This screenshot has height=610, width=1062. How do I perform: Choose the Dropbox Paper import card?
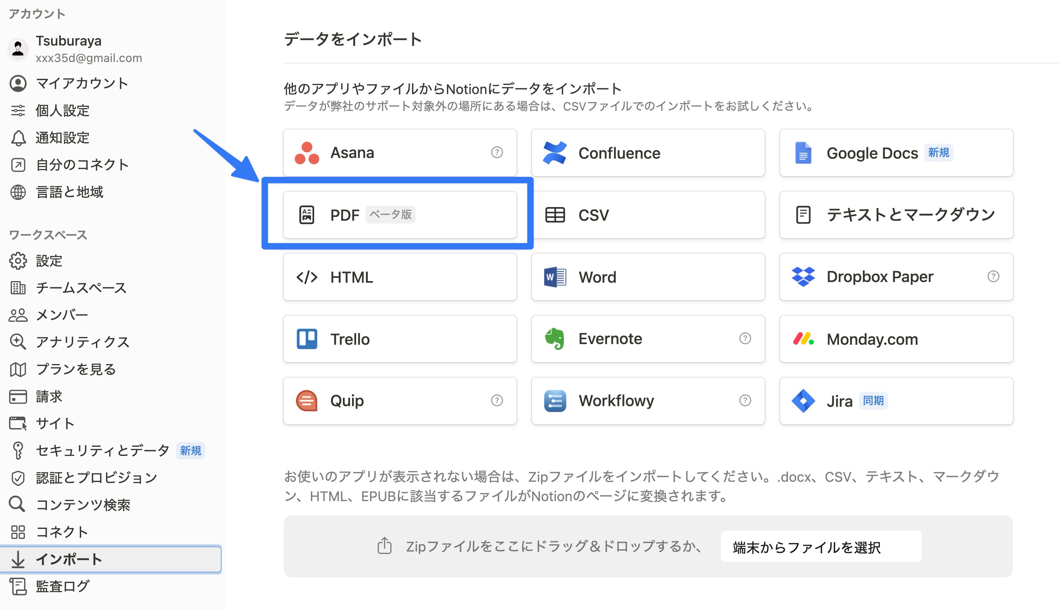(896, 277)
